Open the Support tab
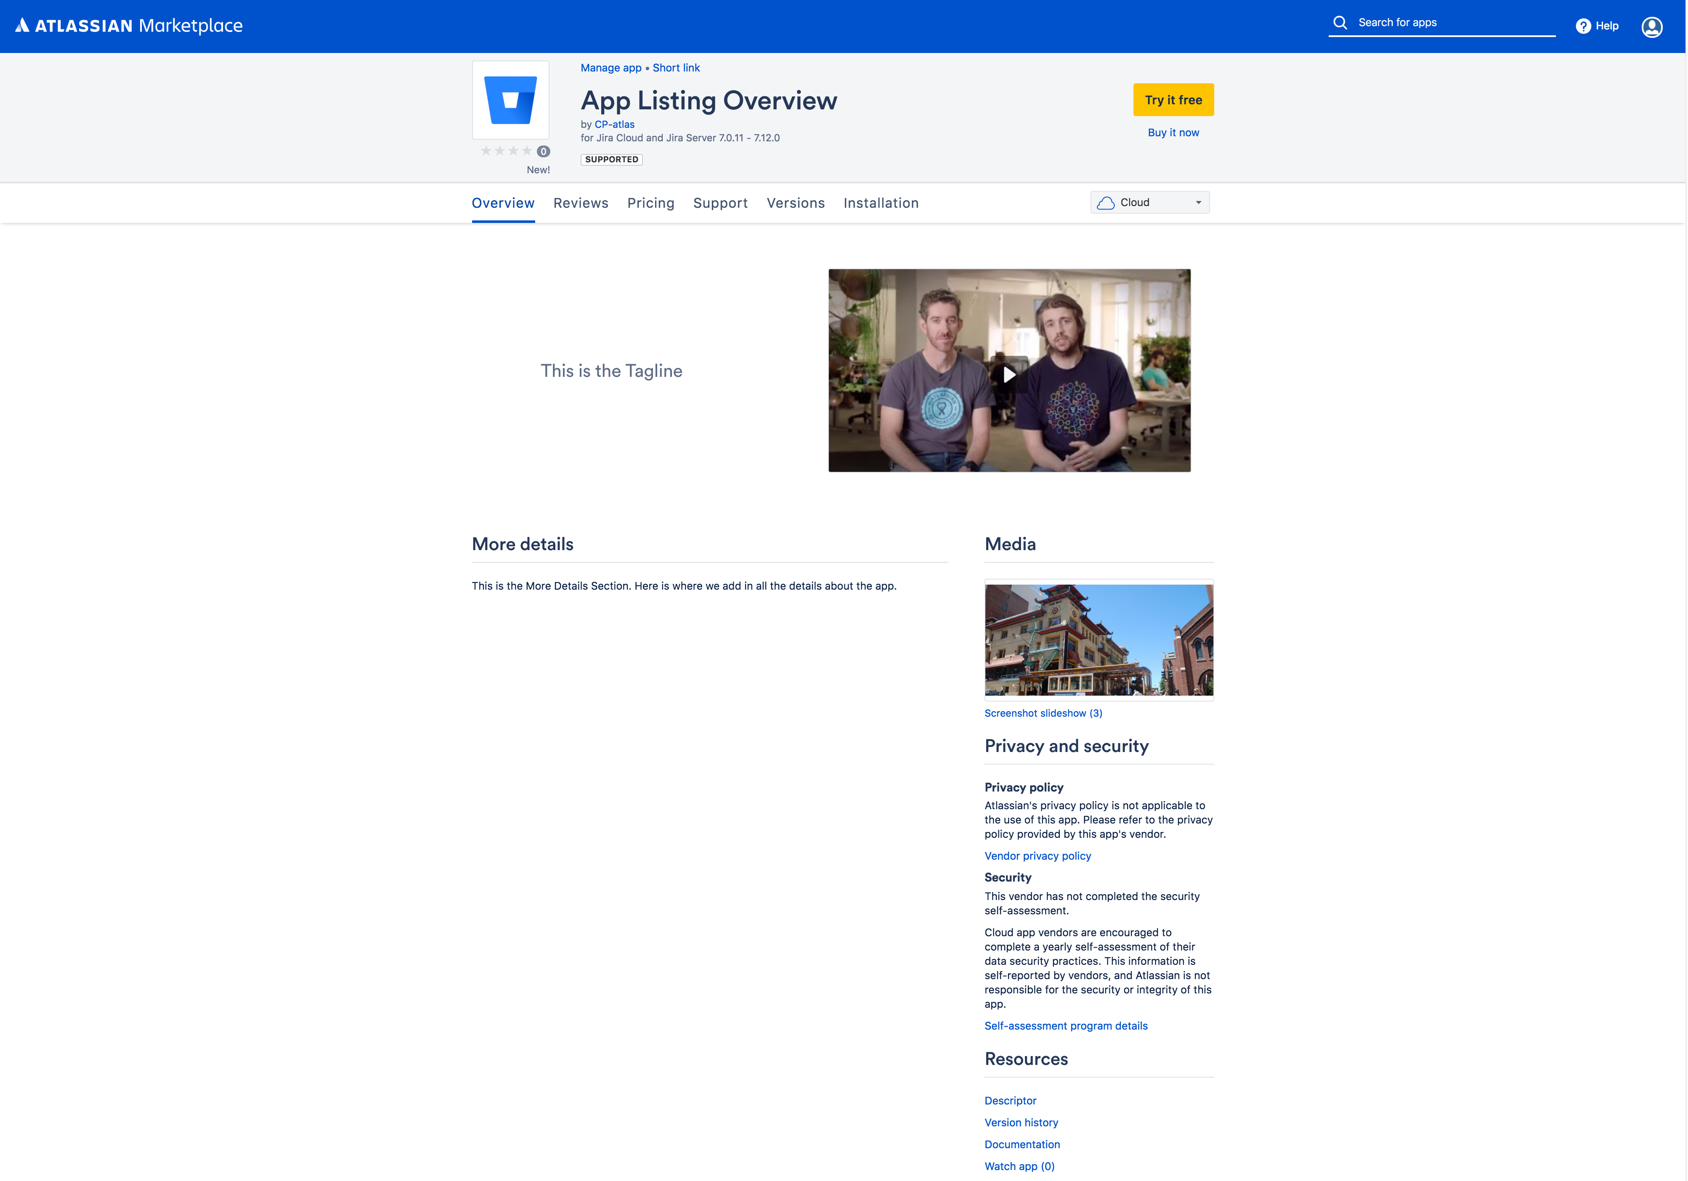Image resolution: width=1688 pixels, height=1181 pixels. tap(720, 203)
